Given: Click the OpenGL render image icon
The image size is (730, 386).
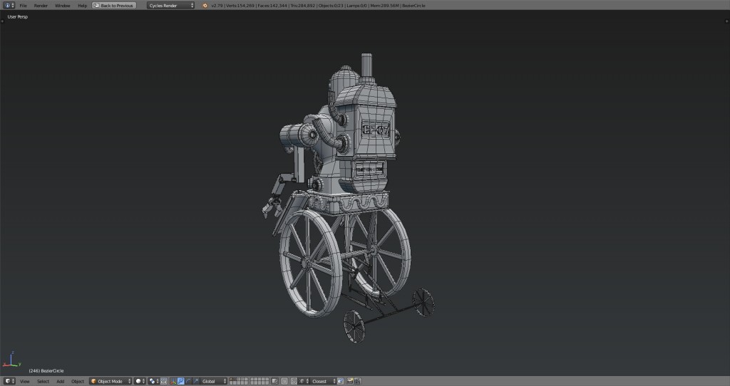Looking at the screenshot, I should (x=349, y=381).
